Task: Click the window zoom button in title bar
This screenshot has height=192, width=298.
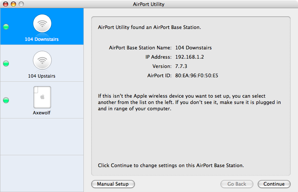Action: (x=21, y=4)
